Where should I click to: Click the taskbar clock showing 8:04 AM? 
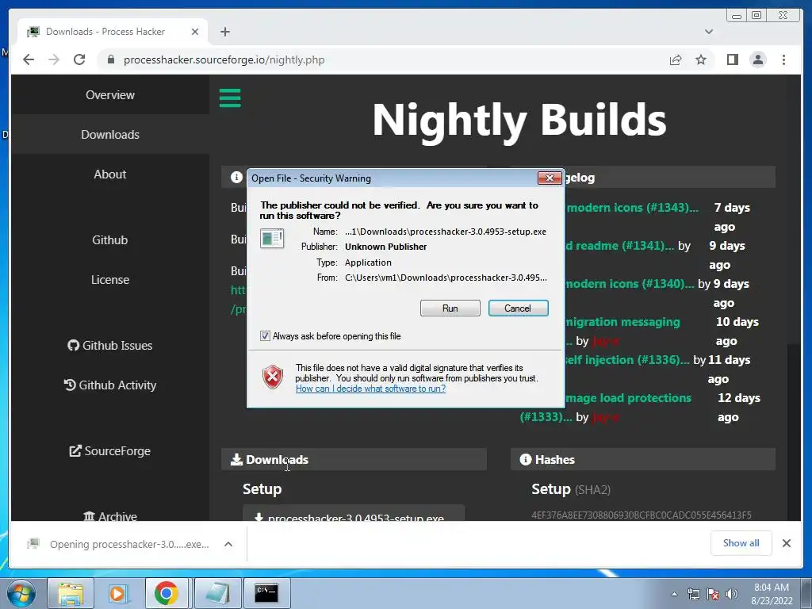coord(771,593)
